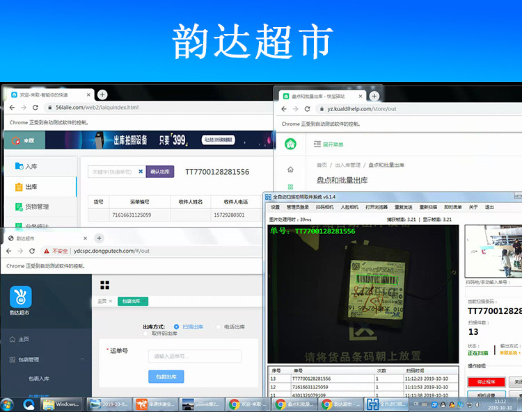Go back in the kuaidihelp Chrome window
Image resolution: width=522 pixels, height=412 pixels.
point(284,108)
